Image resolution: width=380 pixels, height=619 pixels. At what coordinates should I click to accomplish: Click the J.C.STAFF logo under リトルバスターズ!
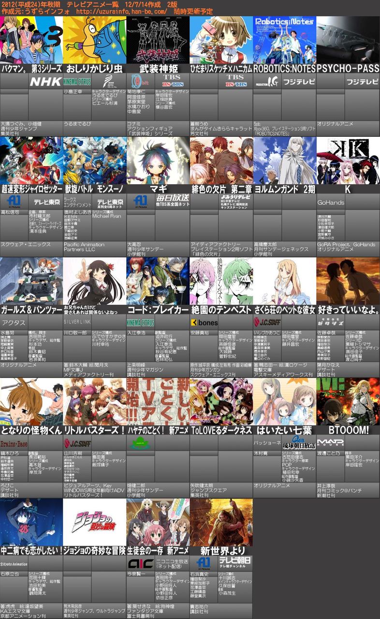(x=77, y=443)
